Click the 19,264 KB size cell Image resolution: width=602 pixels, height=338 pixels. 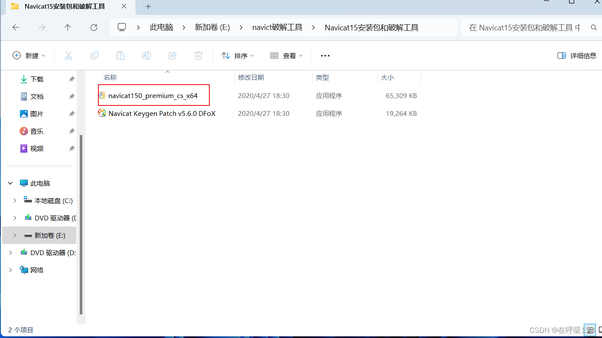click(x=401, y=113)
